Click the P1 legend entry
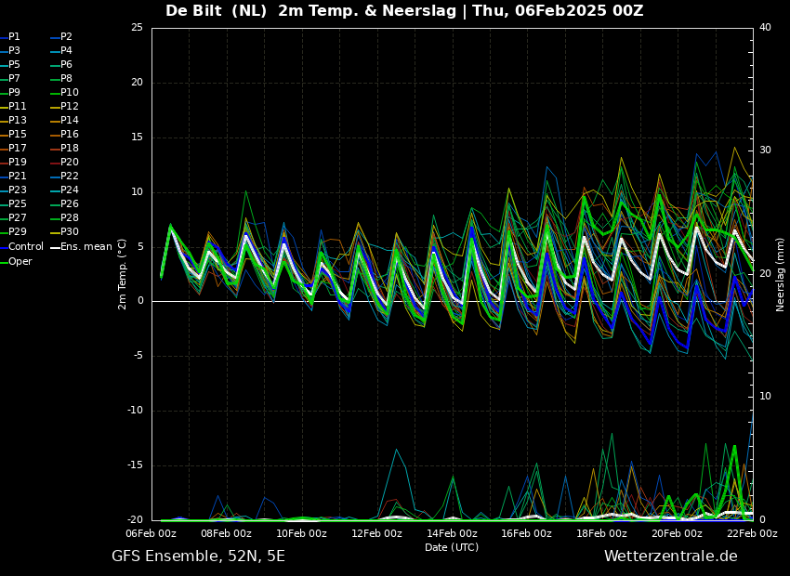The width and height of the screenshot is (790, 576). (x=10, y=37)
